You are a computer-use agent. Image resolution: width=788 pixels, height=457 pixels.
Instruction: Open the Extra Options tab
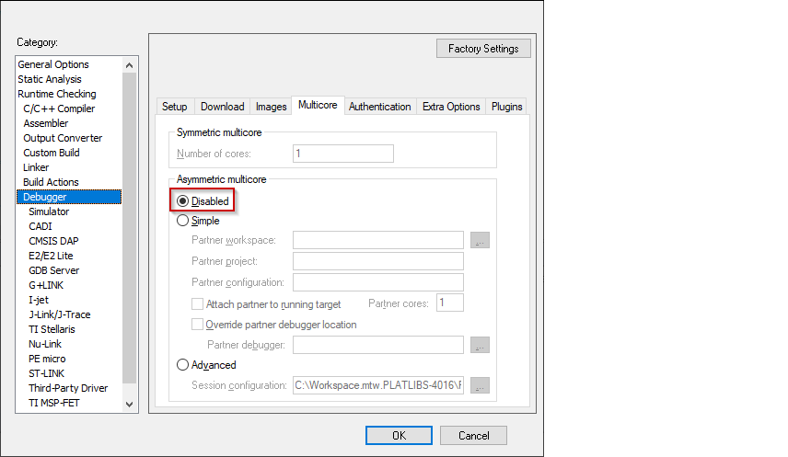tap(451, 107)
